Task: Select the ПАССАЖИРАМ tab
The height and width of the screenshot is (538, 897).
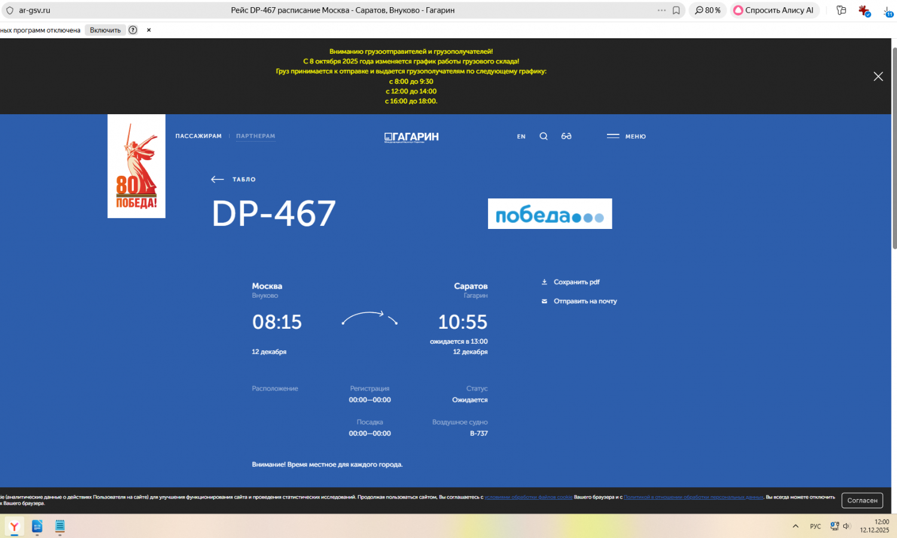Action: tap(199, 136)
